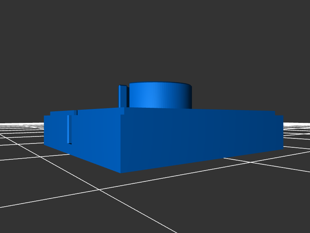Click the far left vertical edge of the base

pyautogui.click(x=44, y=131)
